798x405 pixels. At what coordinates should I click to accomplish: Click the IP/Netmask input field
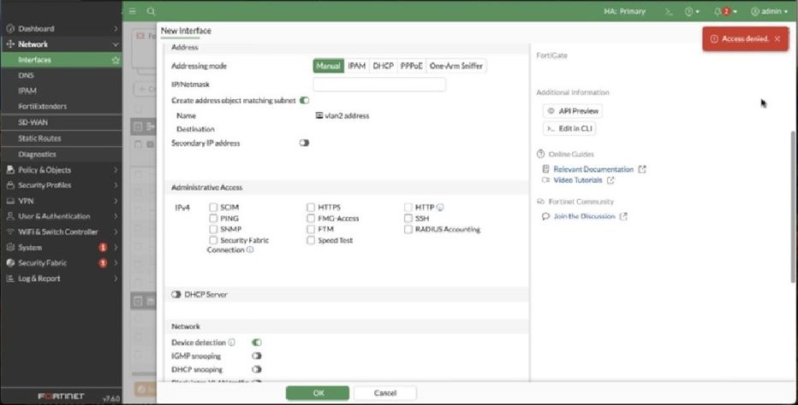(x=379, y=85)
